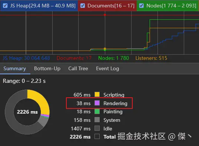Uncheck the Nodes counter checkbox
This screenshot has height=146, width=199.
point(142,6)
